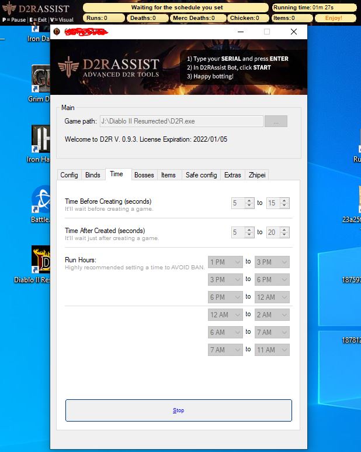This screenshot has width=361, height=452.
Task: Click the Game path text field
Action: pos(181,121)
